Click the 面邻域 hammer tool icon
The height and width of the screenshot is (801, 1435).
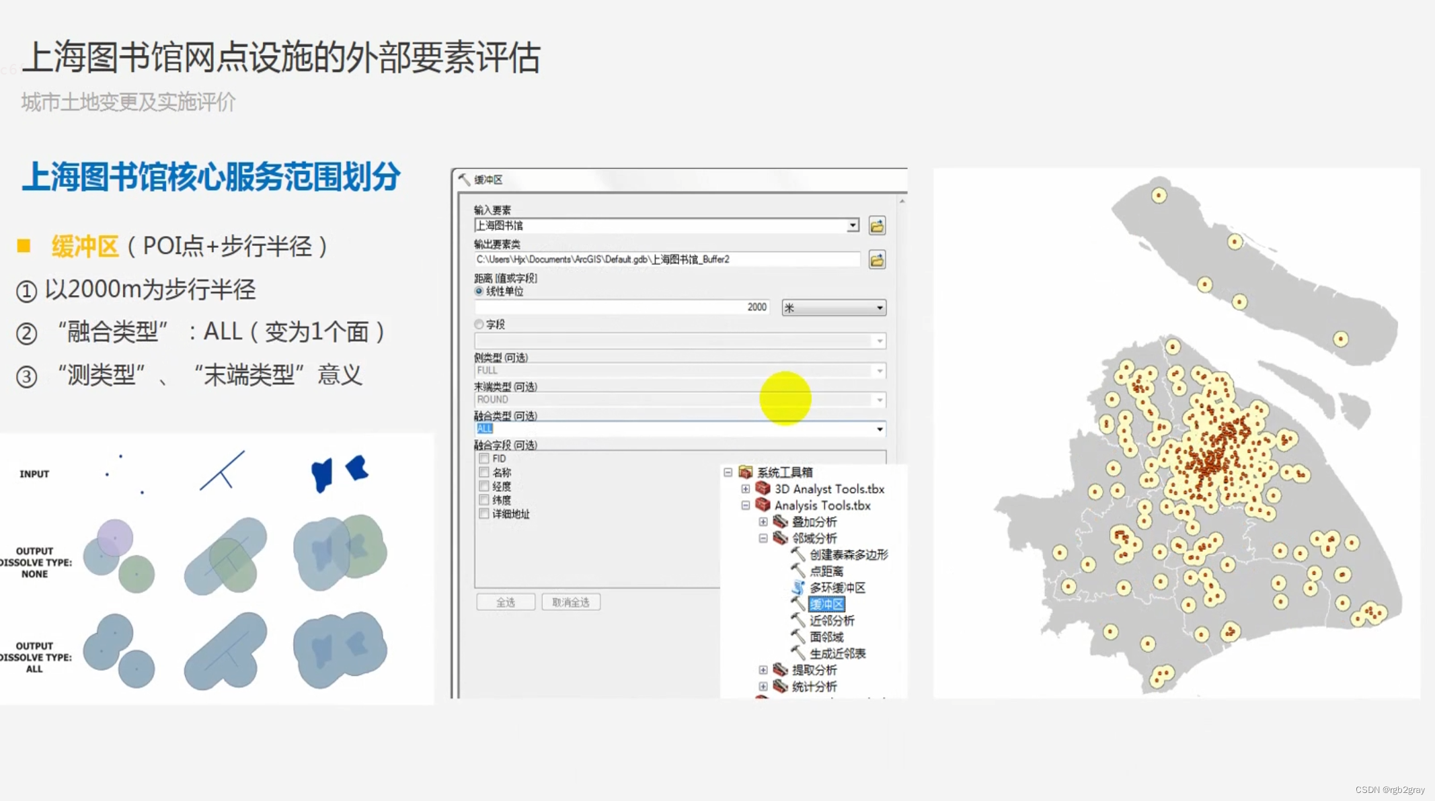point(798,636)
